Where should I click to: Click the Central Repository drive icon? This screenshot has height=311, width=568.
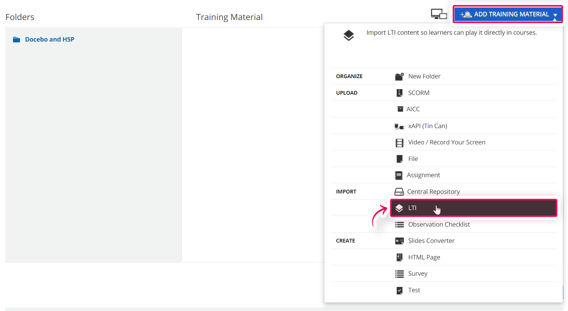(x=399, y=192)
